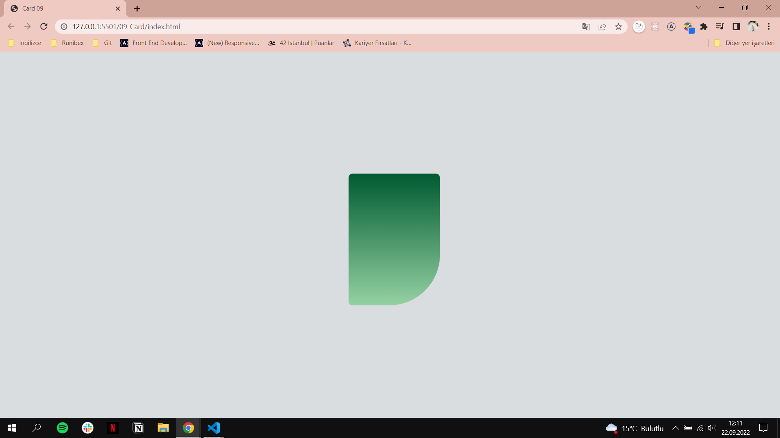The image size is (780, 438).
Task: Open Visual Studio Code from taskbar
Action: pos(214,428)
